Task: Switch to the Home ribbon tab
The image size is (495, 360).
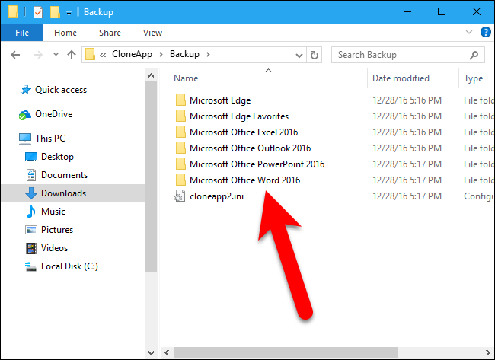Action: tap(65, 33)
